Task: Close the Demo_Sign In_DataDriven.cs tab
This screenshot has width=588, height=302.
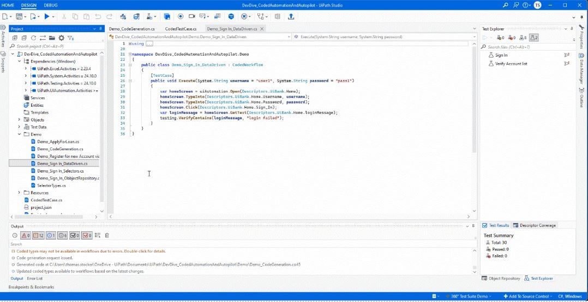Action: click(x=262, y=29)
